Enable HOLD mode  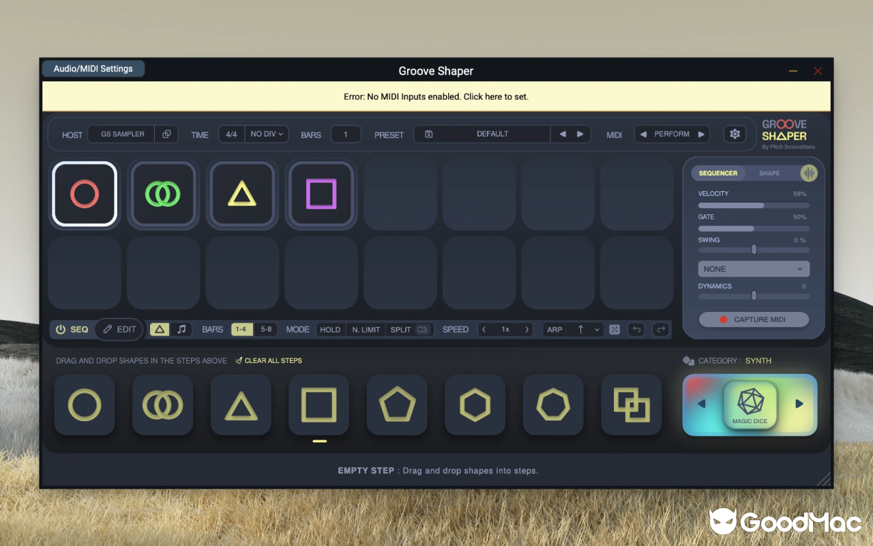tap(330, 330)
